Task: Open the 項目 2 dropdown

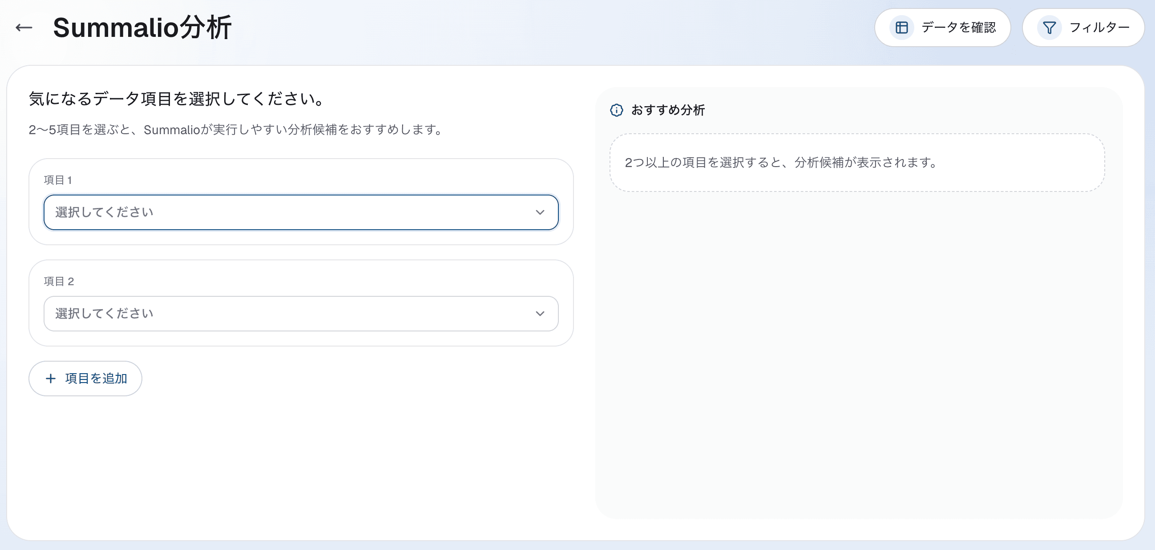Action: coord(301,314)
